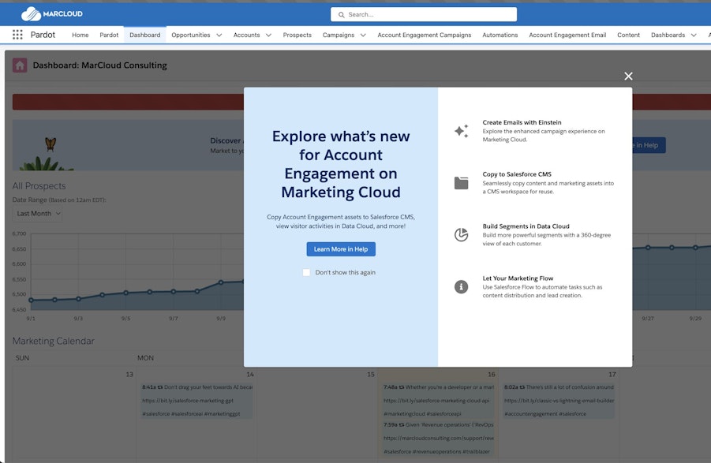Image resolution: width=711 pixels, height=463 pixels.
Task: Expand the Accounts tab chevron
Action: click(268, 35)
